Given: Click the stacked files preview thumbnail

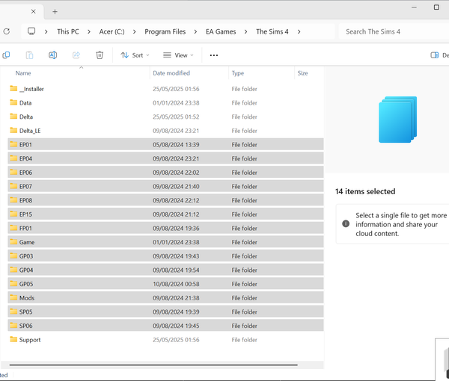Looking at the screenshot, I should [397, 120].
